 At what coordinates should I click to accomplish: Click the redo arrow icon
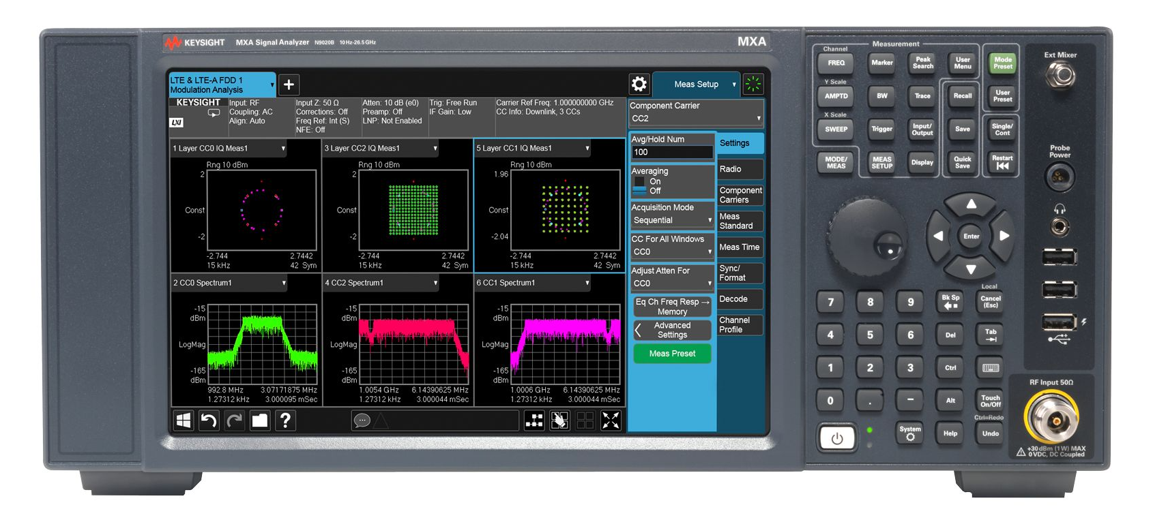(234, 421)
